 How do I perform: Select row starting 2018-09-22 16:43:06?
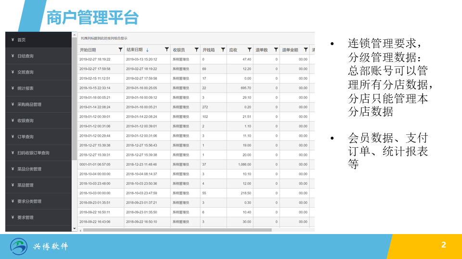196,222
